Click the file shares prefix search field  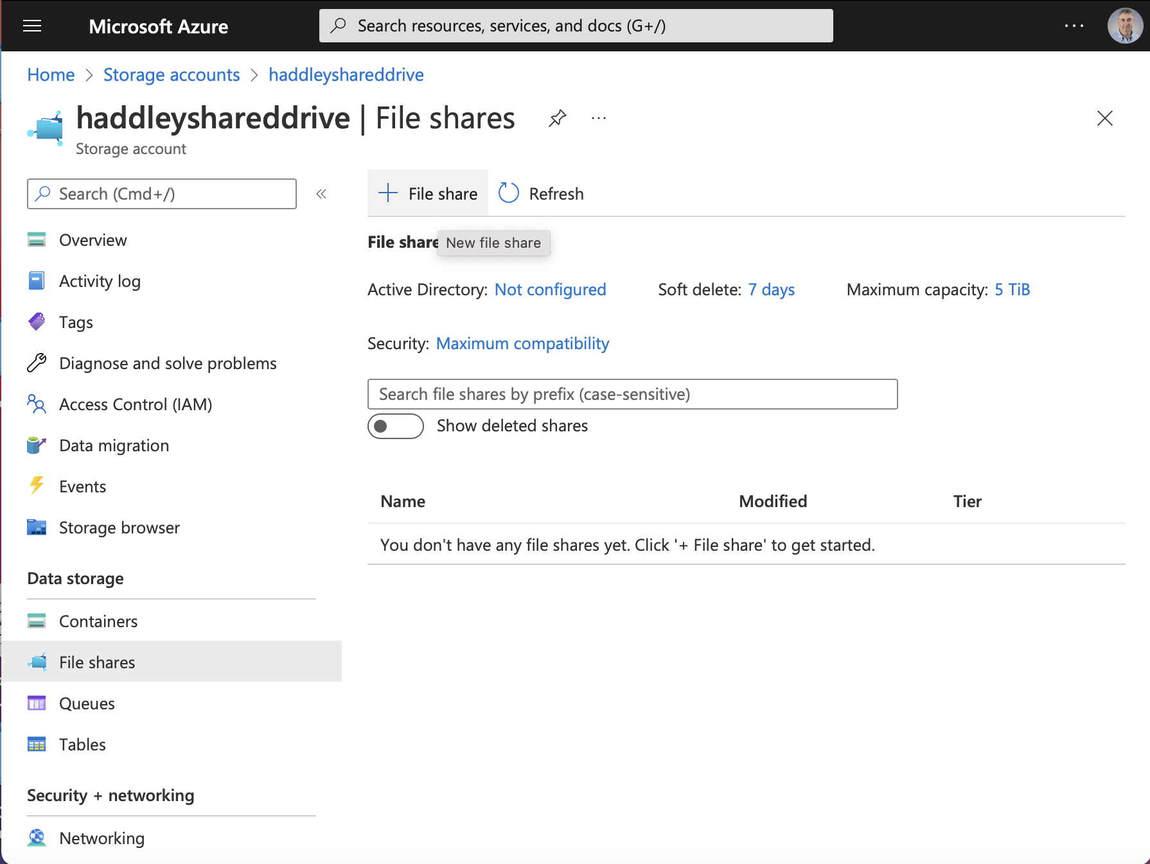[632, 394]
